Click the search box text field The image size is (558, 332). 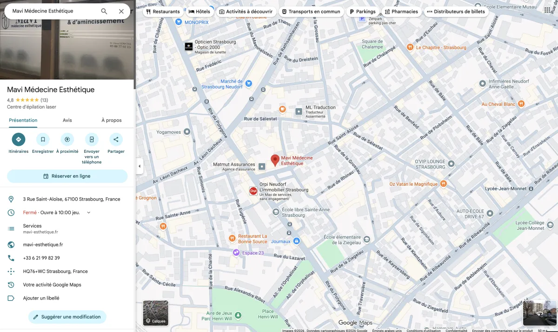(53, 11)
